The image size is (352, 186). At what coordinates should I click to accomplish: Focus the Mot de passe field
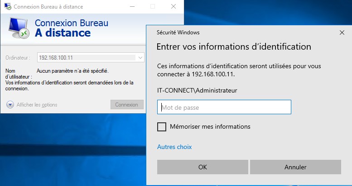(224, 107)
